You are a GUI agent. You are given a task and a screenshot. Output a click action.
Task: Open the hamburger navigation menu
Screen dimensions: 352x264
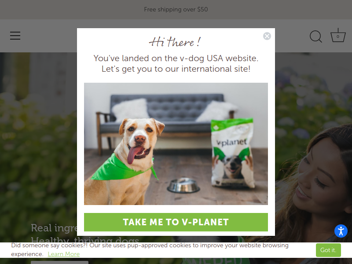[x=15, y=36]
